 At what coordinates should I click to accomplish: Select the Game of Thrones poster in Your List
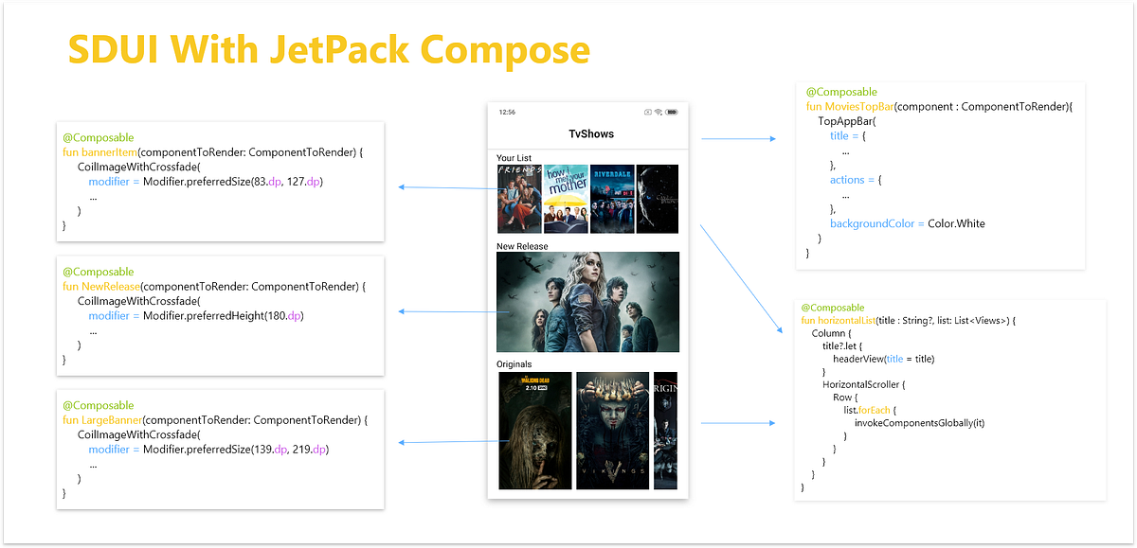point(658,198)
